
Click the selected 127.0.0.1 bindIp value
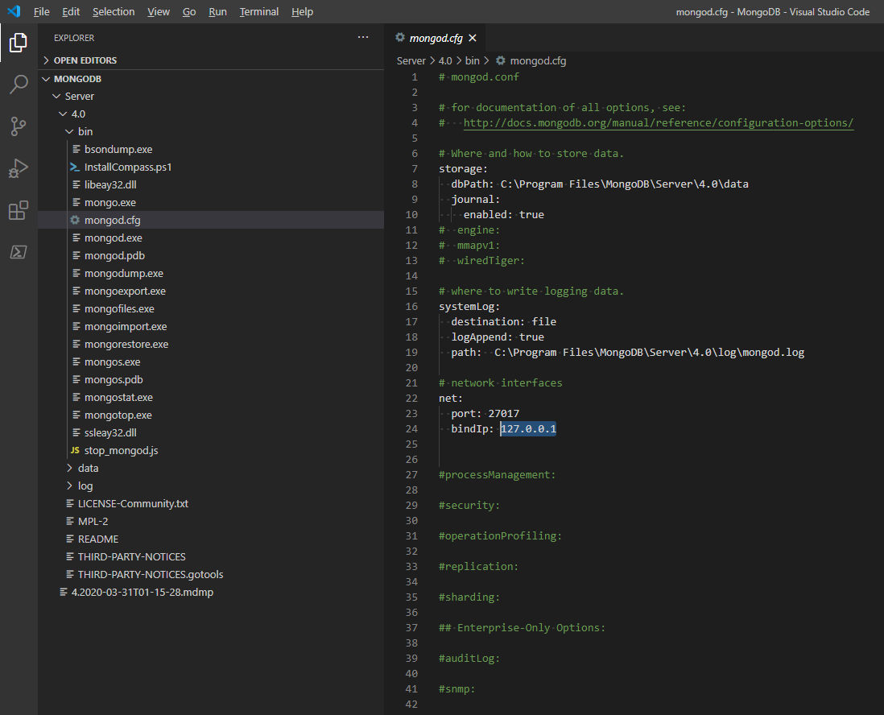click(x=528, y=428)
